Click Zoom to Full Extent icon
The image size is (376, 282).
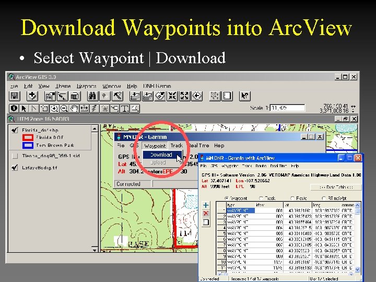coord(135,96)
